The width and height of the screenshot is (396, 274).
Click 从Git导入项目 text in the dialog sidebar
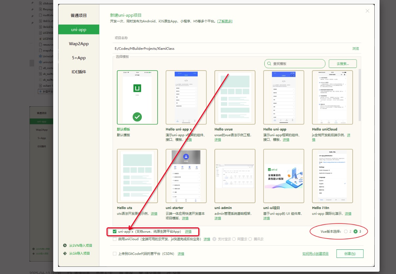[79, 253]
